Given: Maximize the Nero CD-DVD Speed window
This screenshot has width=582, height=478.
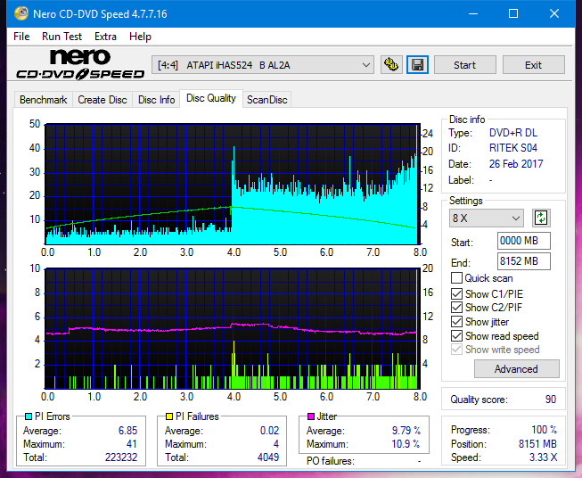Looking at the screenshot, I should [513, 14].
